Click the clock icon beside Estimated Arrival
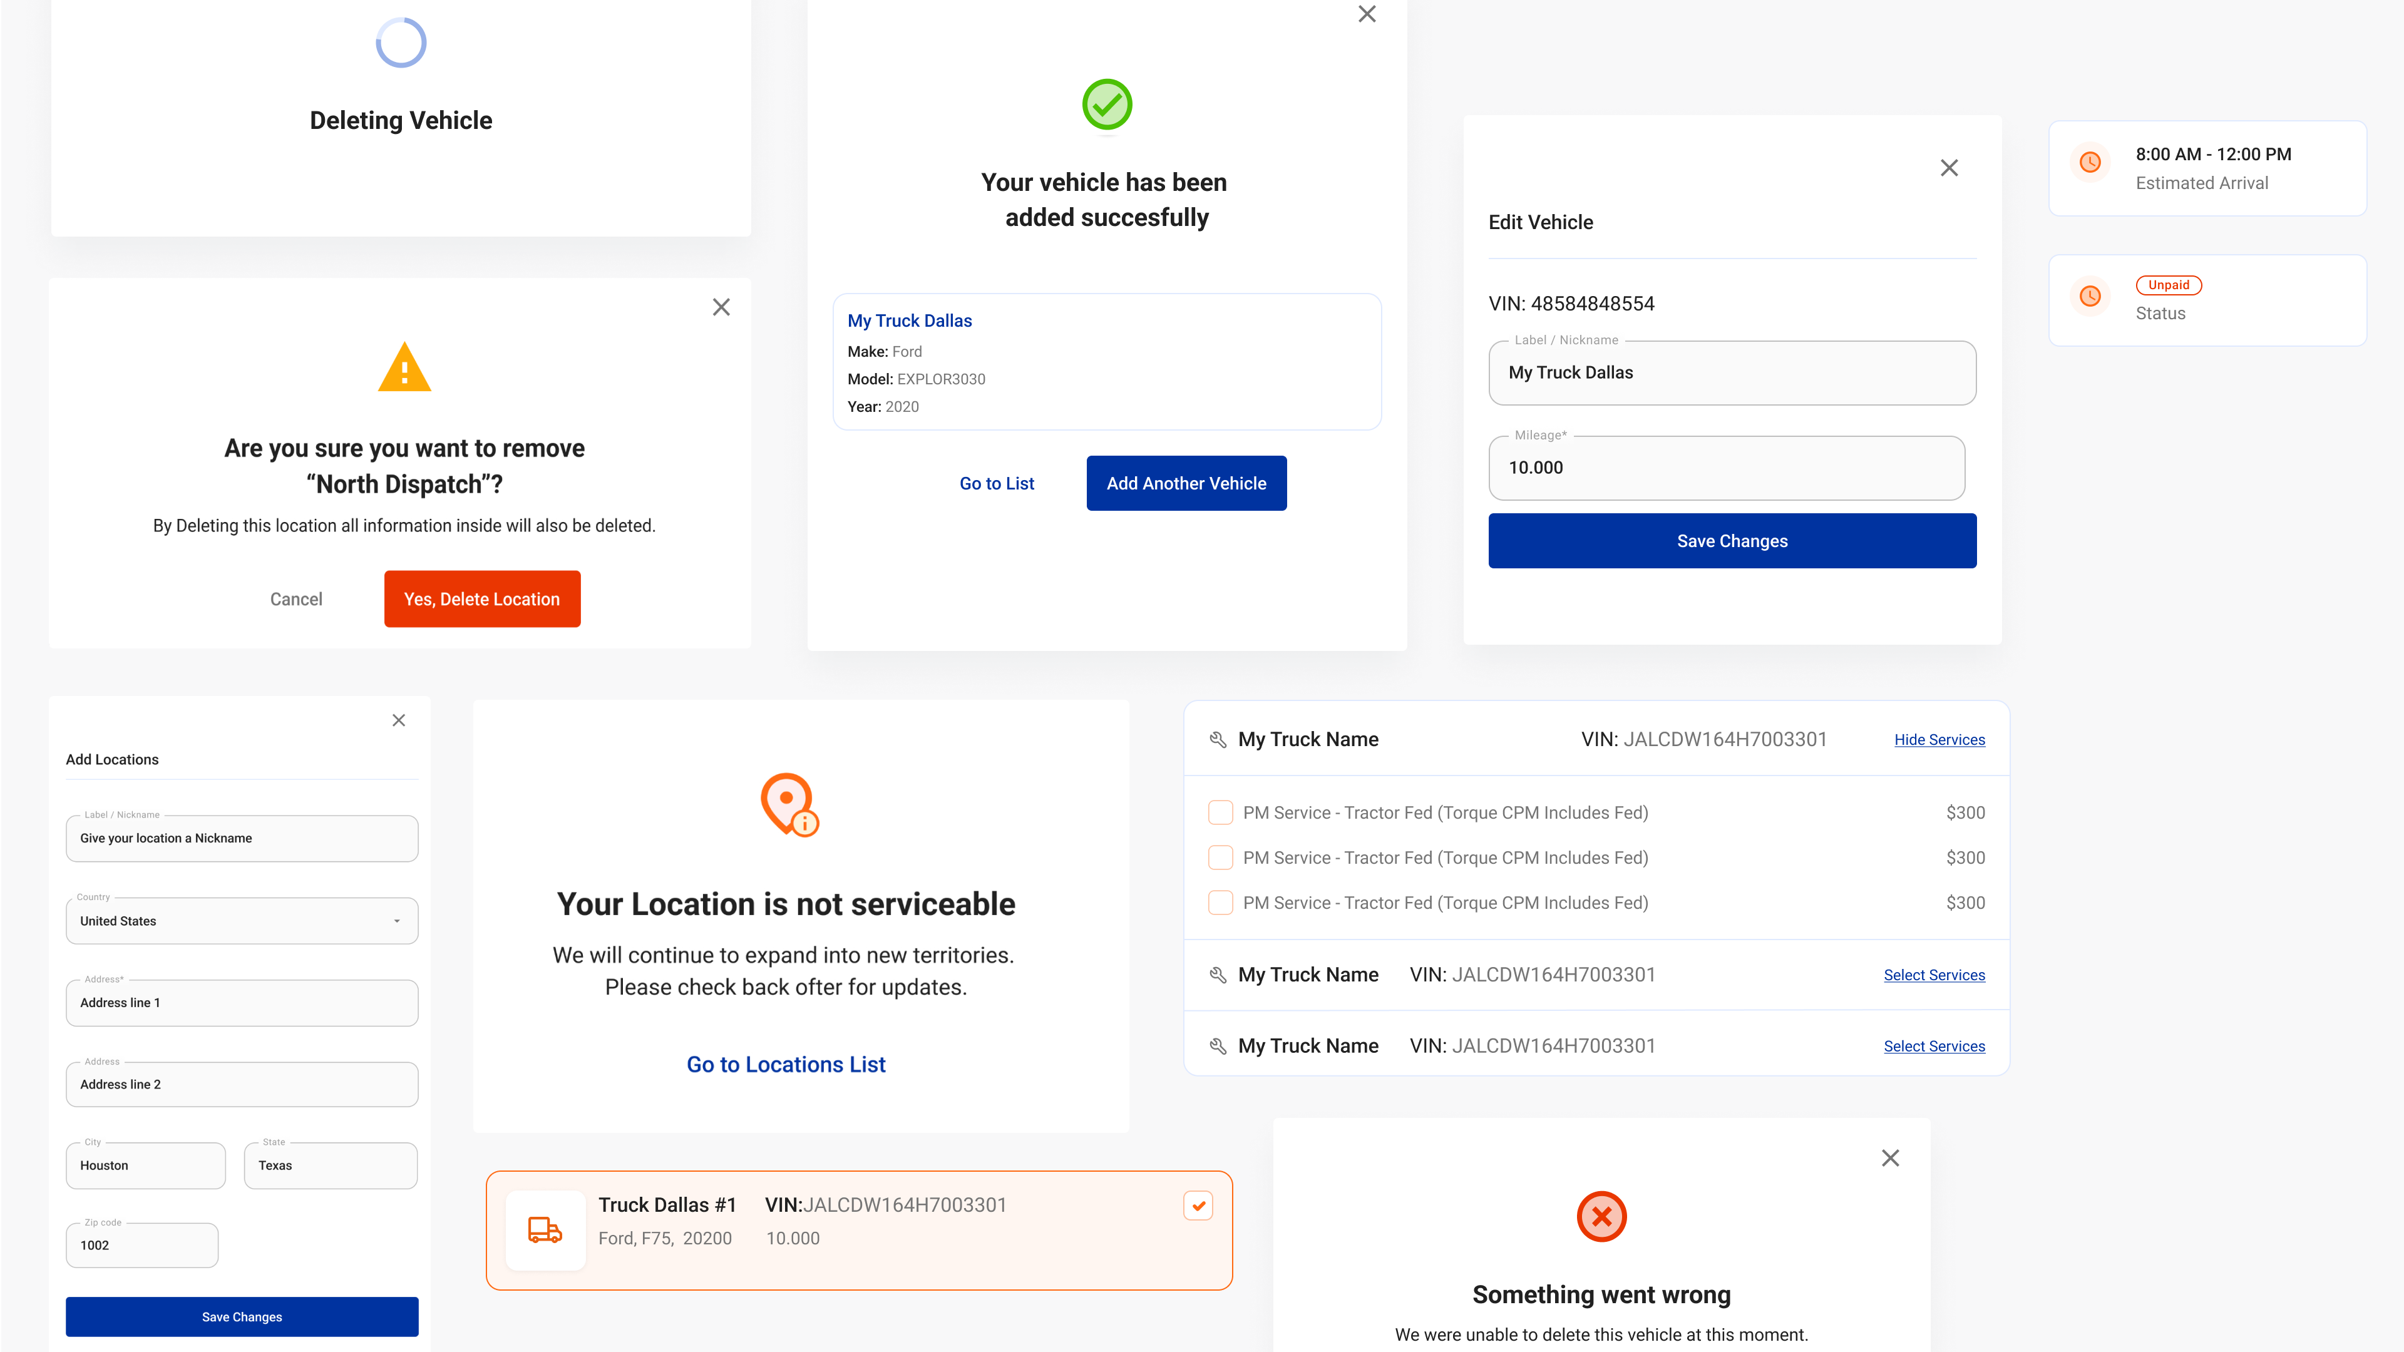2404x1352 pixels. coord(2090,162)
